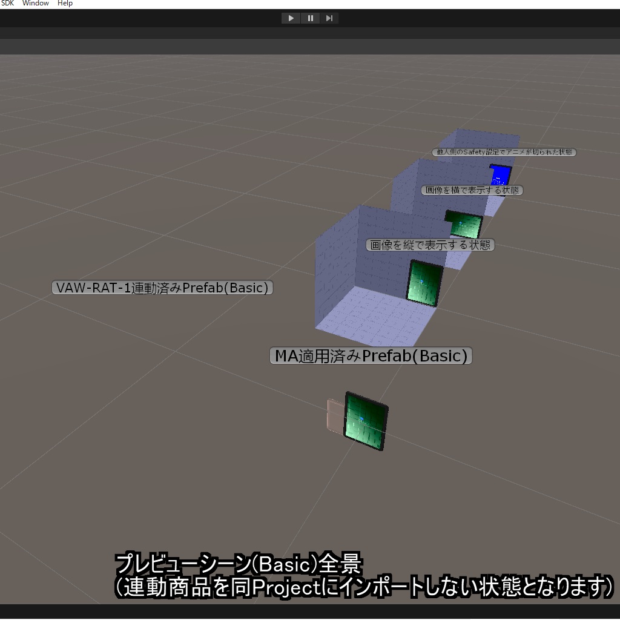Screen dimensions: 620x620
Task: Select the translucent pink panel behind foreground tablet
Action: [x=335, y=417]
